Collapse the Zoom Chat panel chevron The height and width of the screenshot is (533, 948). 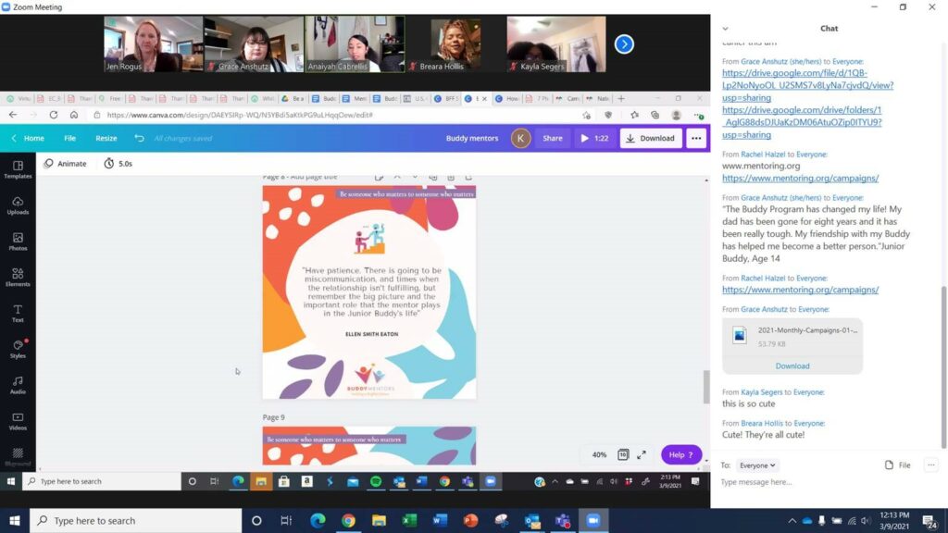click(x=726, y=29)
